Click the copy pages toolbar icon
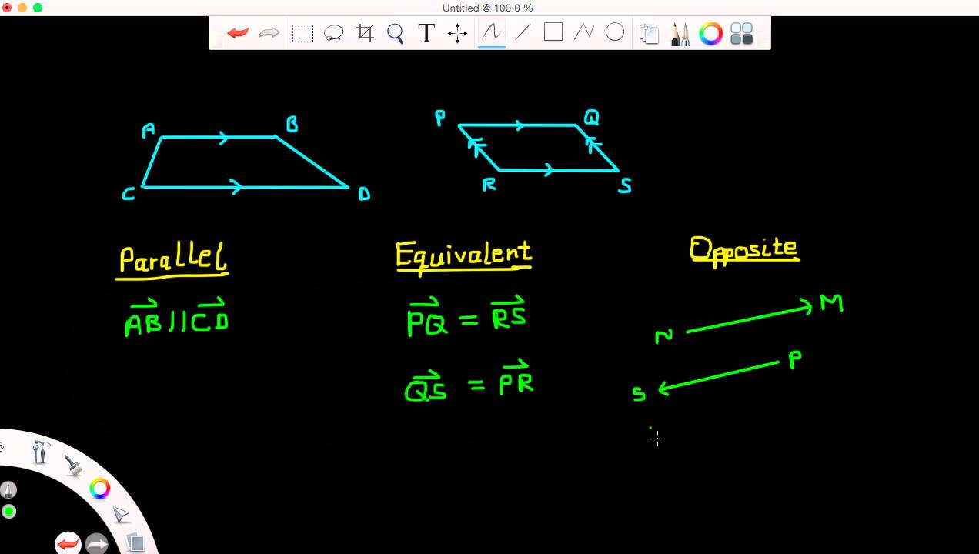Screen dimensions: 979x554 click(649, 32)
